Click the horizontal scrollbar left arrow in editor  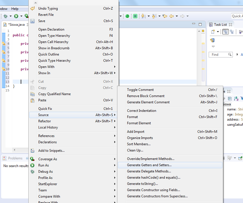(x=14, y=150)
